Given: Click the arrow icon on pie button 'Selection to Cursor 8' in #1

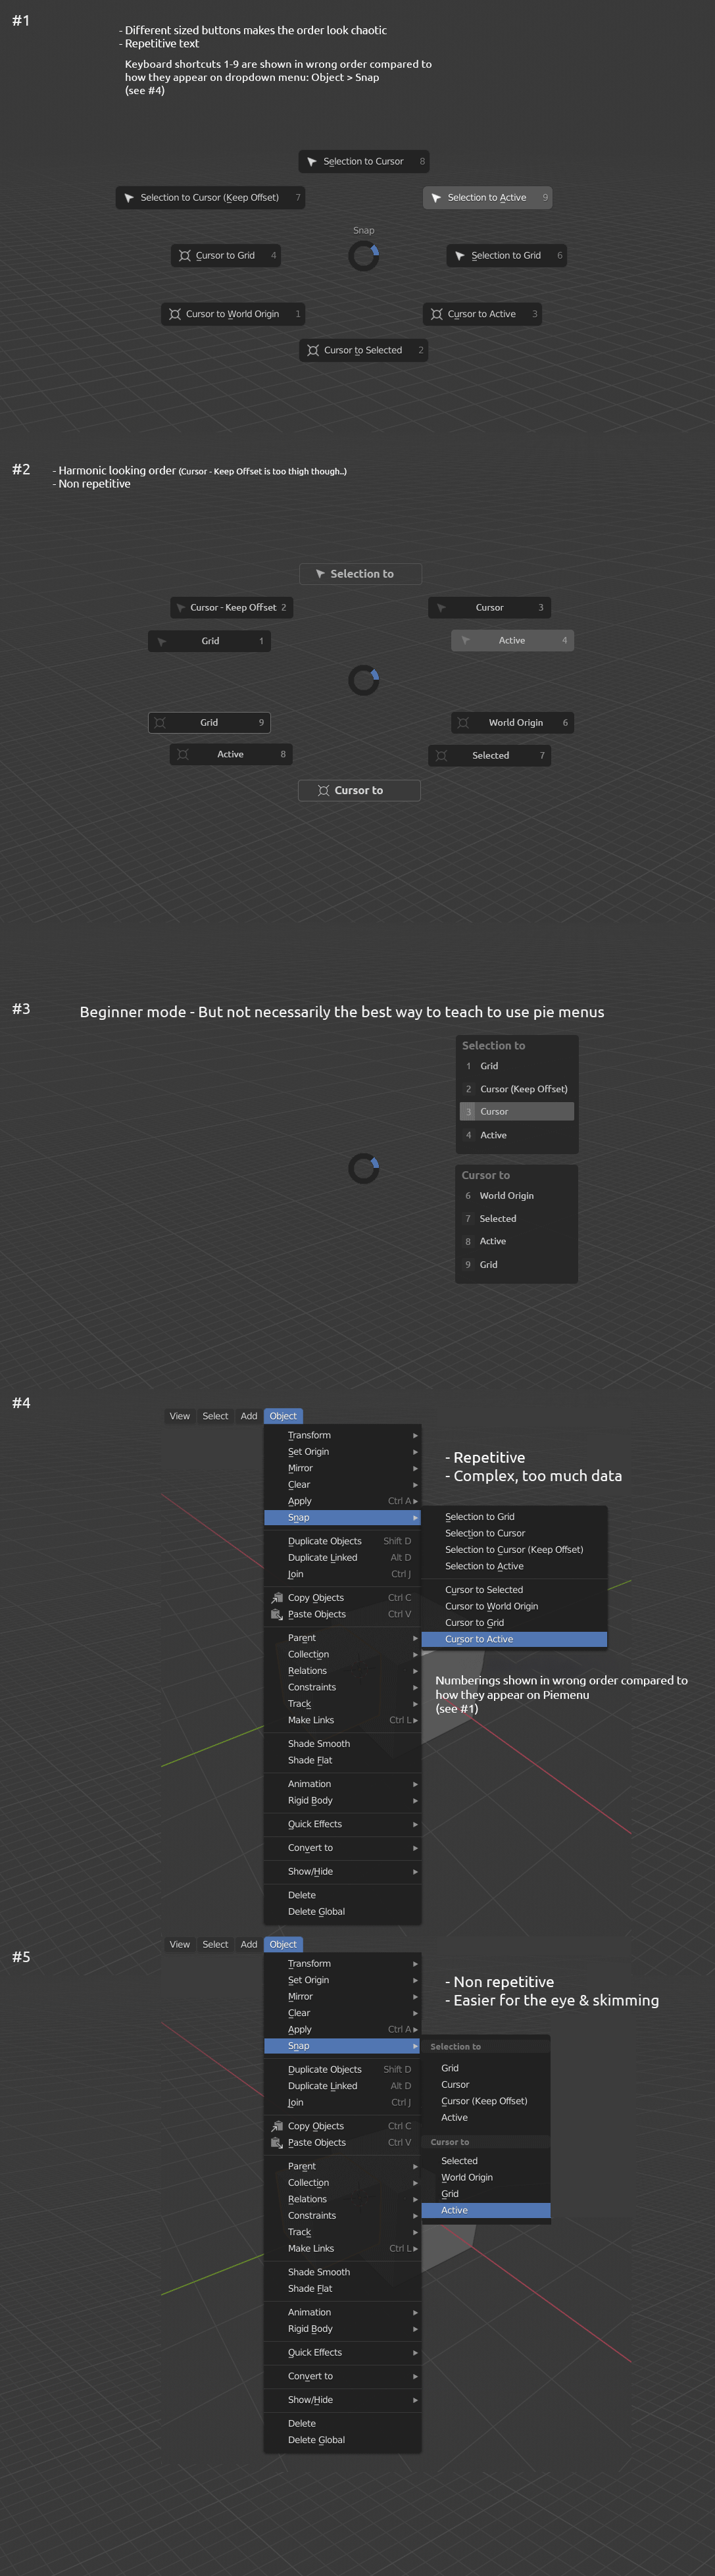Looking at the screenshot, I should point(312,162).
